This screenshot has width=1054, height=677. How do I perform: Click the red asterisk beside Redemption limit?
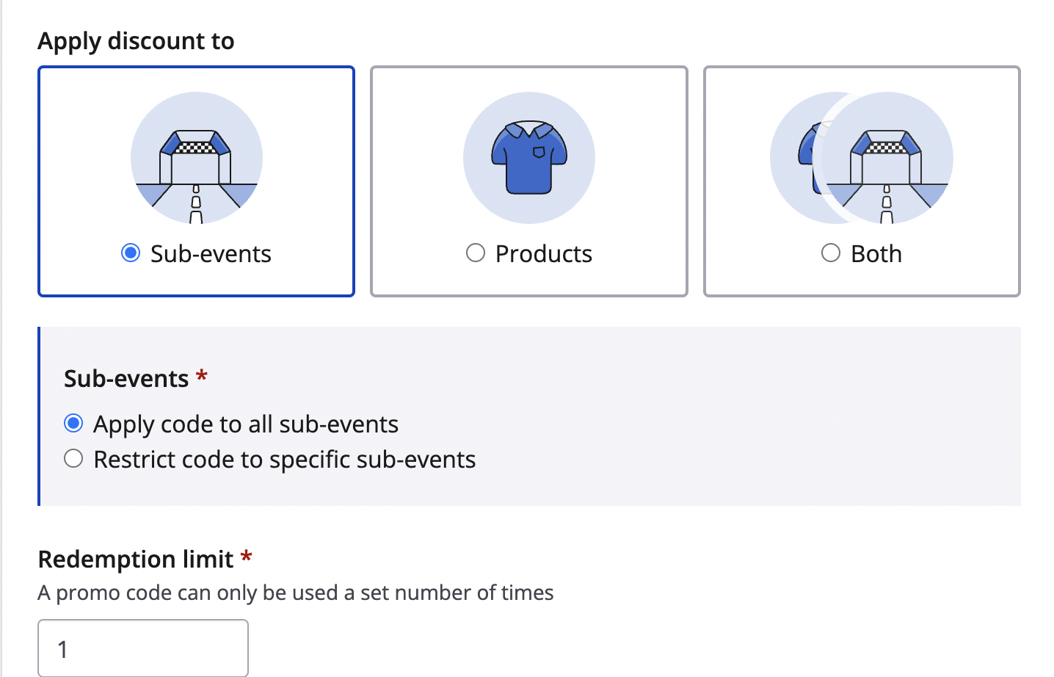click(x=247, y=557)
